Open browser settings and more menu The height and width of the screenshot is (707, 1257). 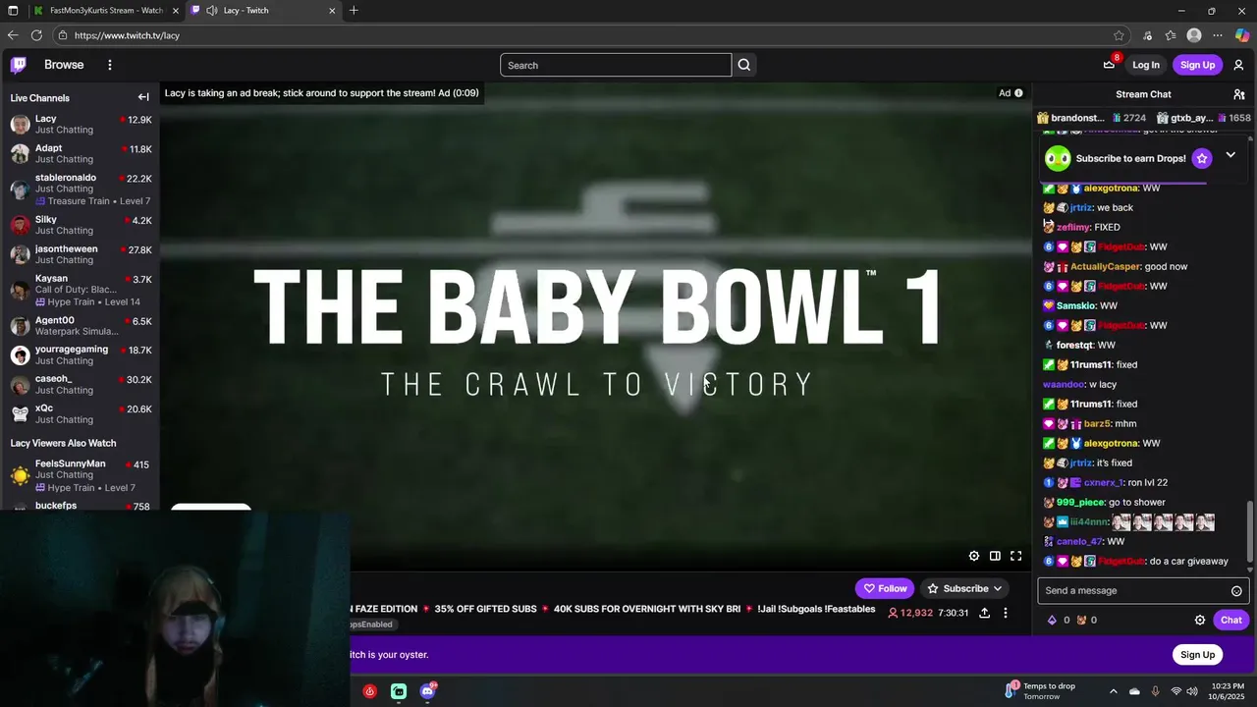(1218, 35)
